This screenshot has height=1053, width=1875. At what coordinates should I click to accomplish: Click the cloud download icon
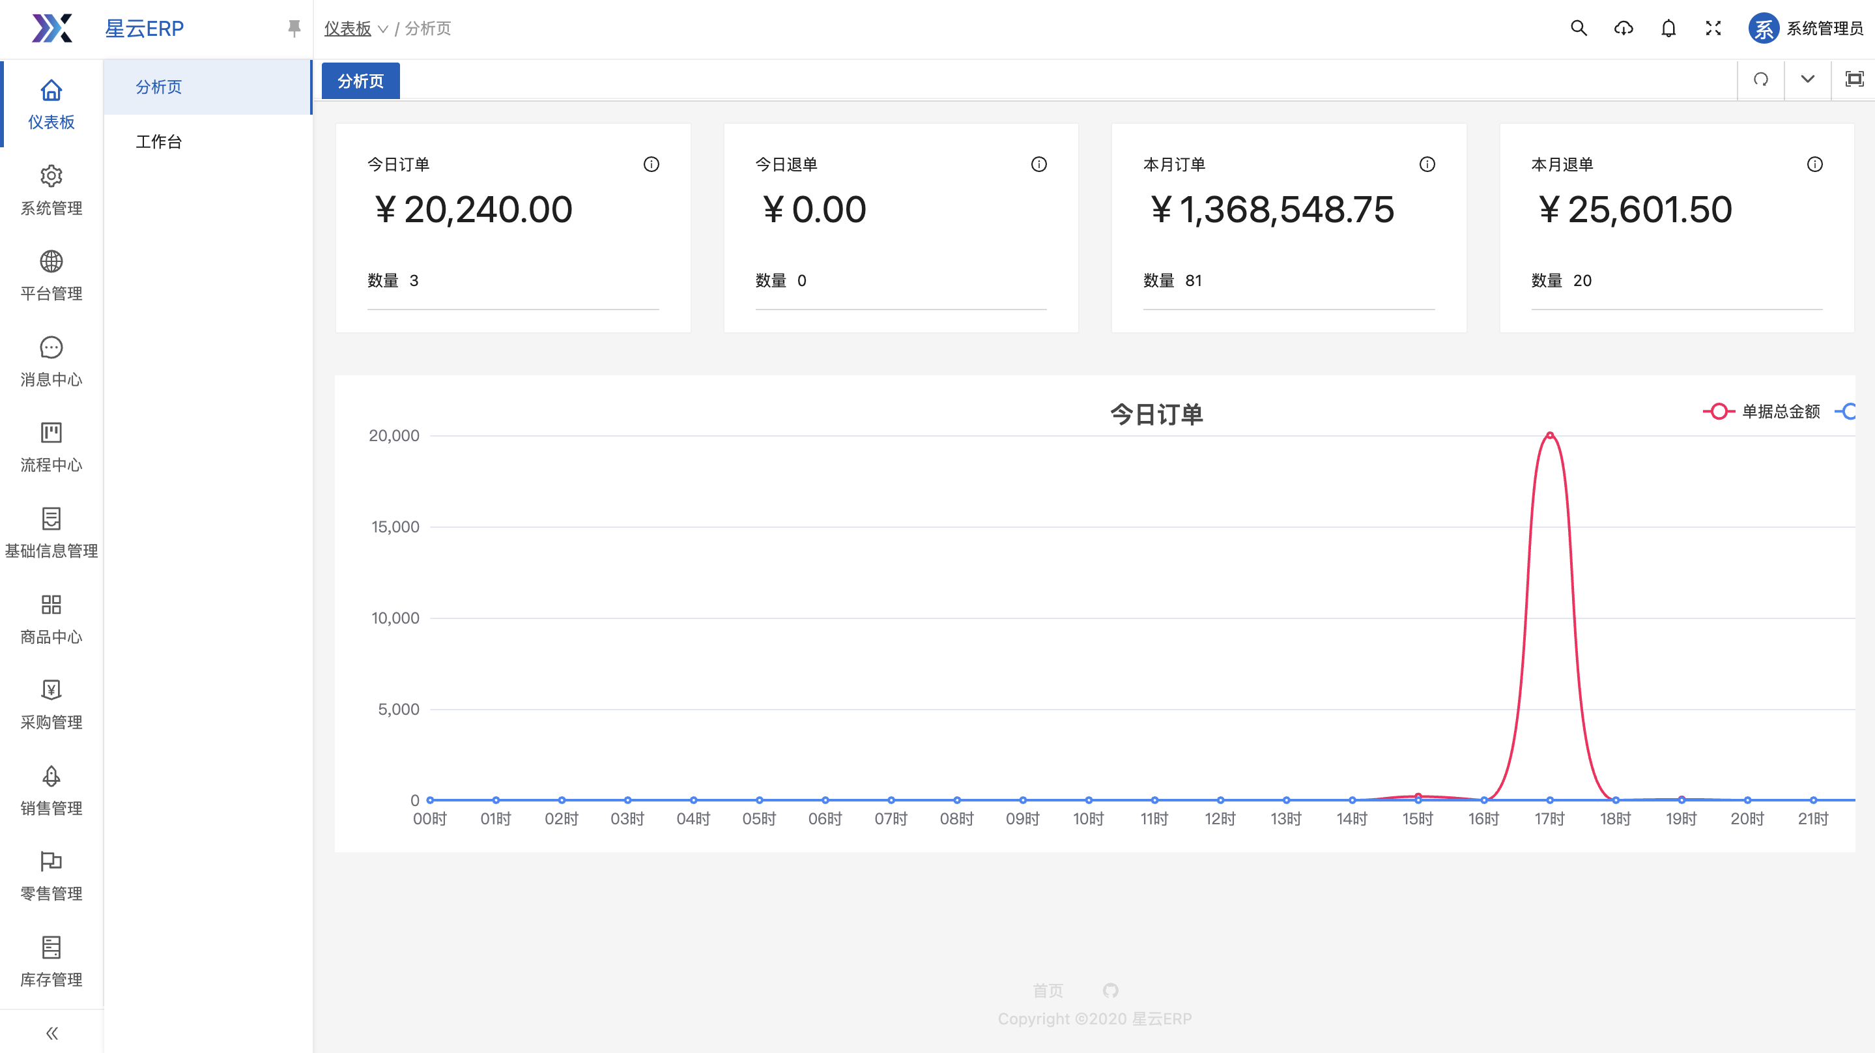[1623, 29]
